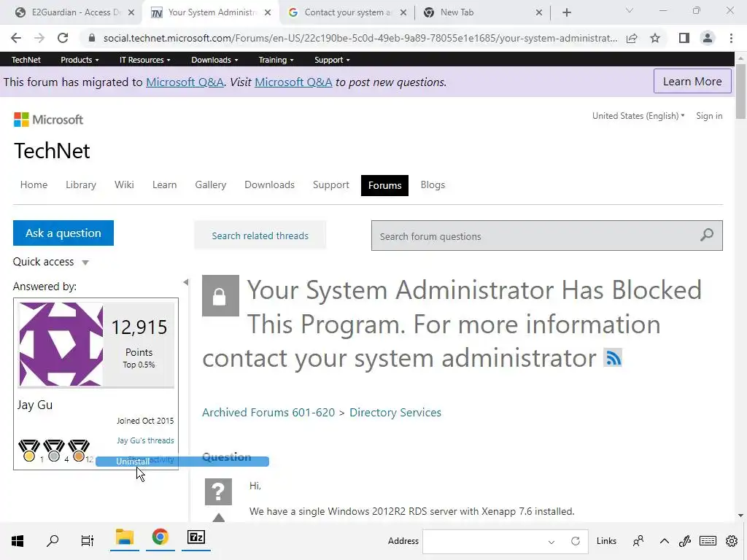Open the browser side panel
Image resolution: width=747 pixels, height=560 pixels.
pyautogui.click(x=684, y=38)
